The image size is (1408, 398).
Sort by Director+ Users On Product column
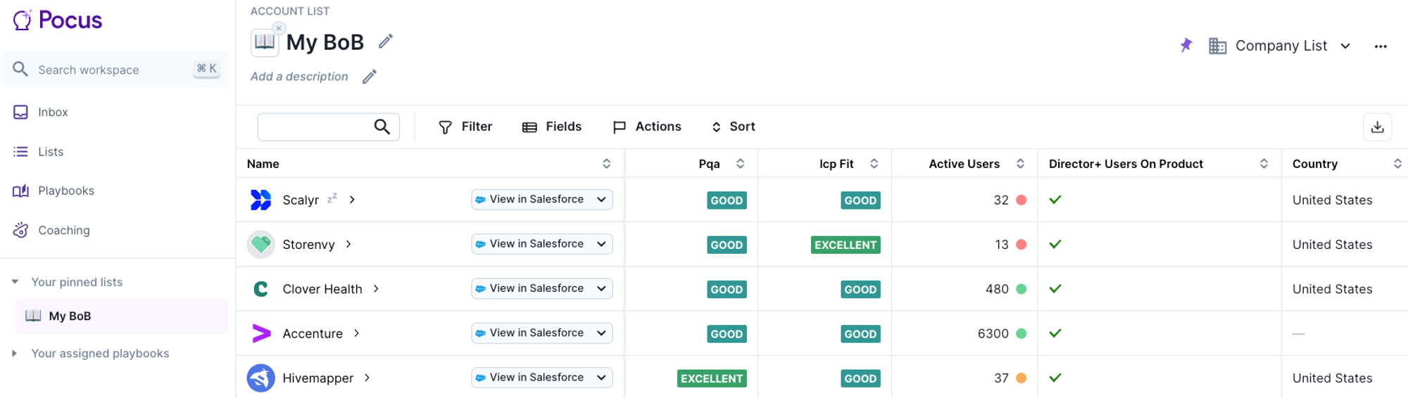(1264, 164)
